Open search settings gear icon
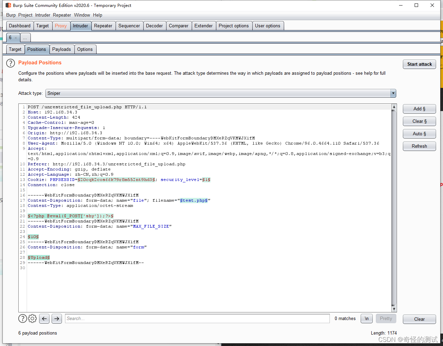This screenshot has width=443, height=346. point(32,318)
